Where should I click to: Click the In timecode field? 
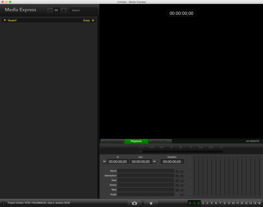click(x=118, y=162)
